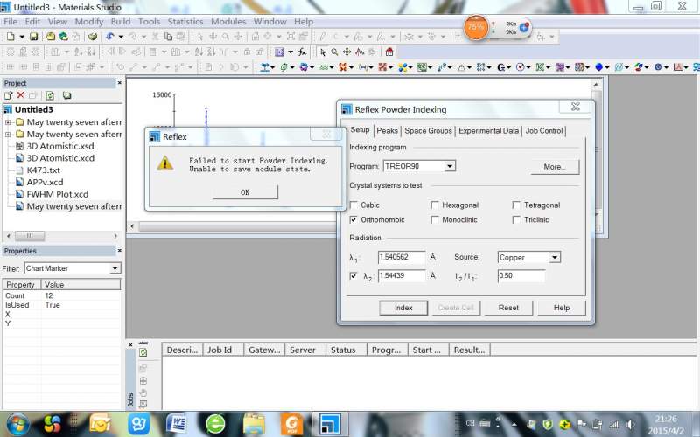Open the dropdown arrow next to the purple square icon left of fx

(x=290, y=52)
